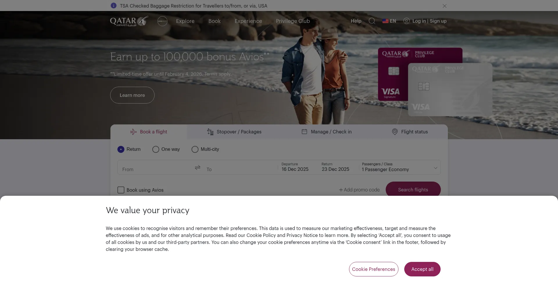Enable the Book using Avios checkbox

pos(121,190)
